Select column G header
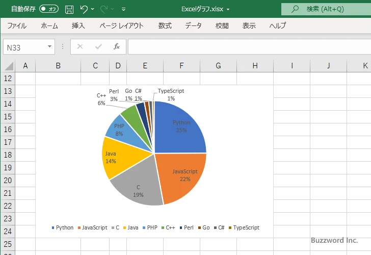This screenshot has height=255, width=371. click(219, 66)
